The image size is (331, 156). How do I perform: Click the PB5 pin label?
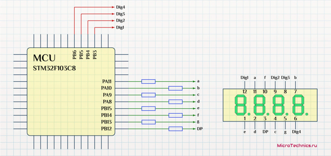(81, 55)
